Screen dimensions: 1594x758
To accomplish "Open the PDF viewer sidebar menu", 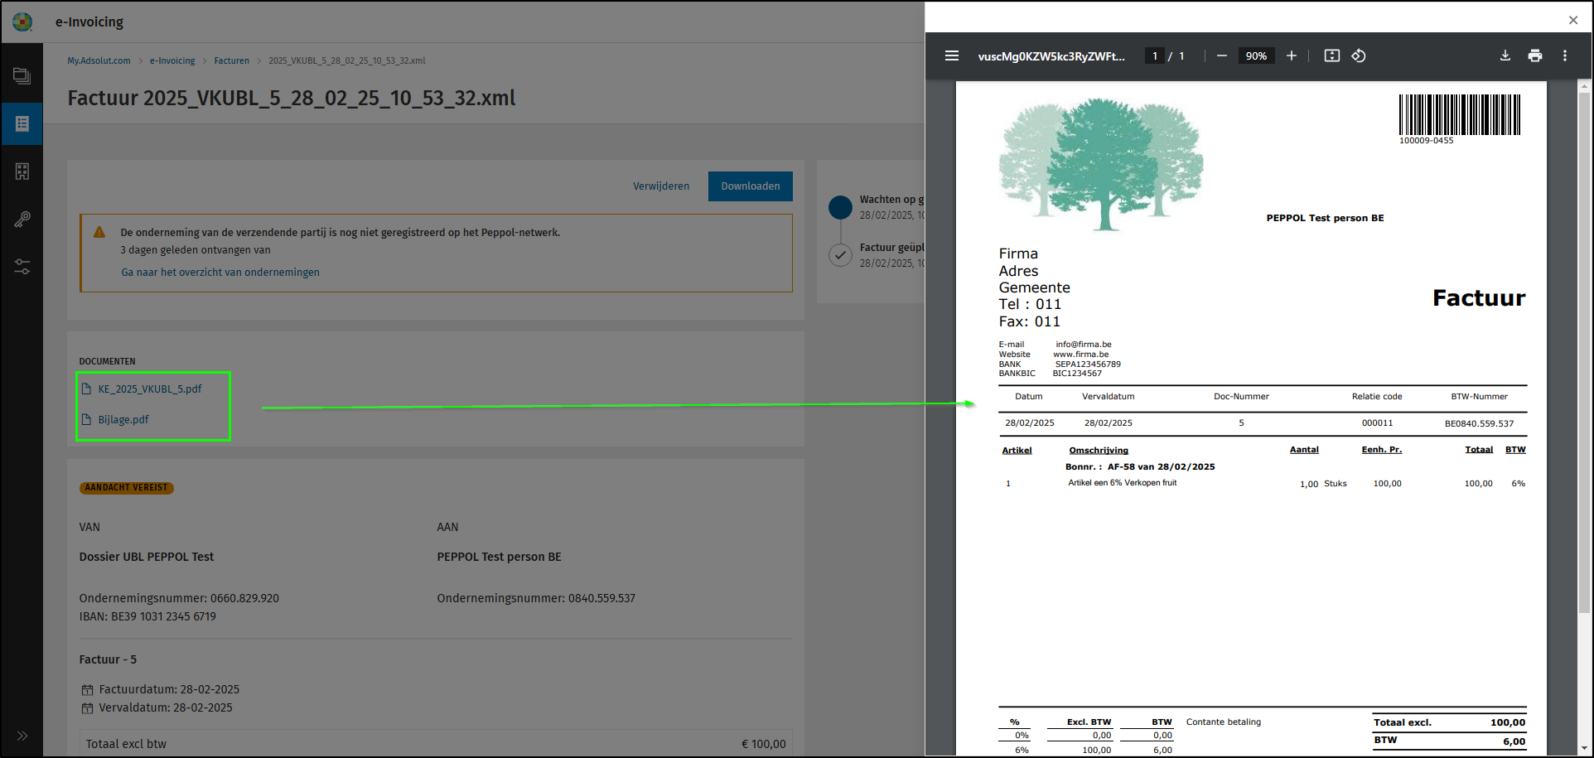I will (952, 56).
